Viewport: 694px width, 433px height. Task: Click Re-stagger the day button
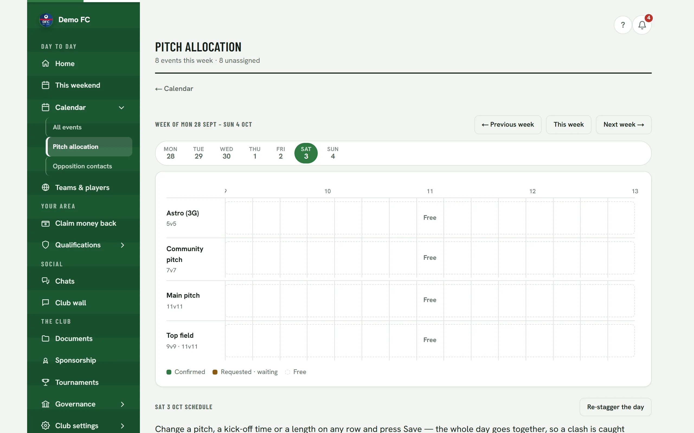coord(615,407)
